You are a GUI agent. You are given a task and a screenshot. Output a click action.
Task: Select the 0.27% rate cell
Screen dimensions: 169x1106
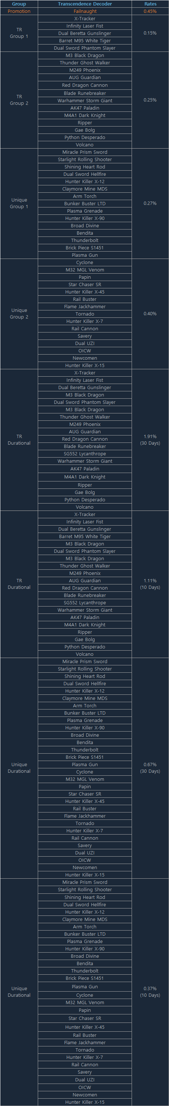(150, 203)
